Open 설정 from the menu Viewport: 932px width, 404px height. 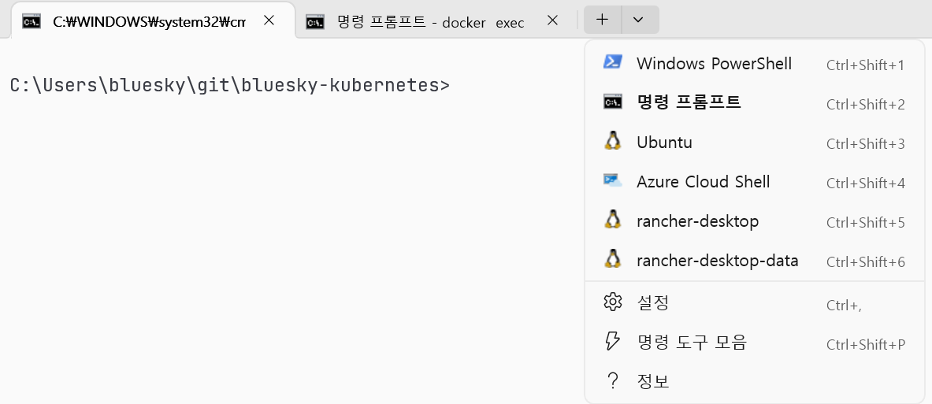click(x=754, y=303)
